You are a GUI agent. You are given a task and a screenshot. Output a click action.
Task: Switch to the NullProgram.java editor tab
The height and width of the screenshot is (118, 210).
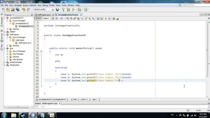tap(44, 15)
